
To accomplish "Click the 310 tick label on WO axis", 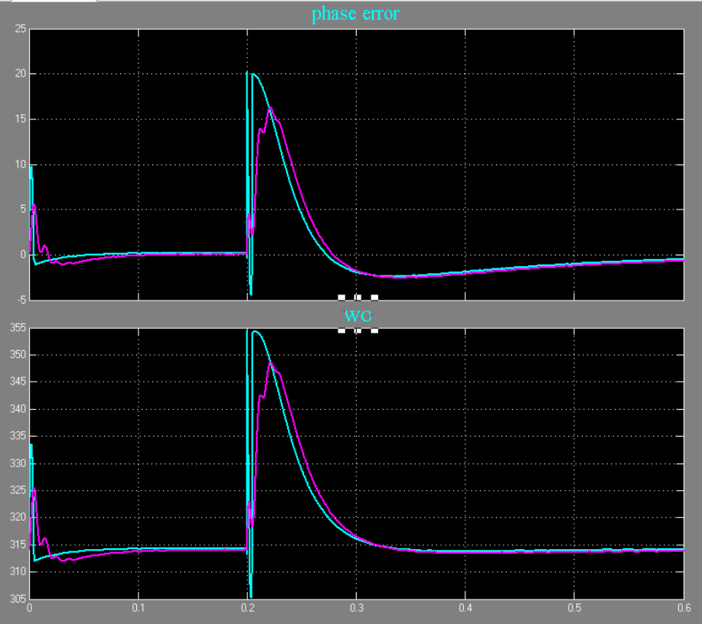I will click(18, 571).
